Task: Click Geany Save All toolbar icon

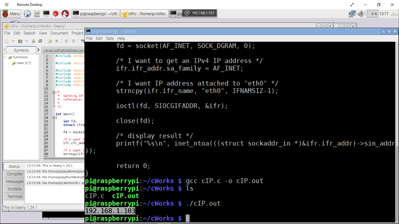Action: (41, 41)
